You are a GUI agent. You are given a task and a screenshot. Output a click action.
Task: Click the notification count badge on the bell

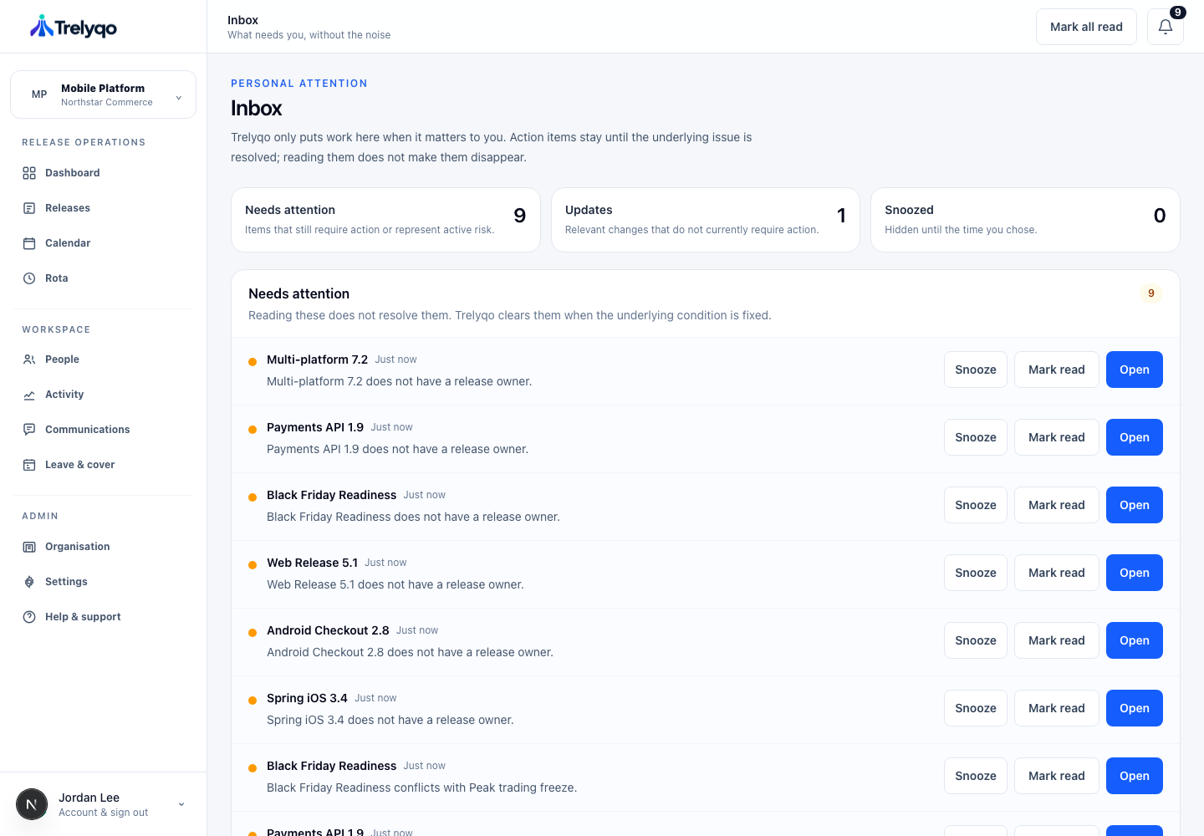[1177, 13]
